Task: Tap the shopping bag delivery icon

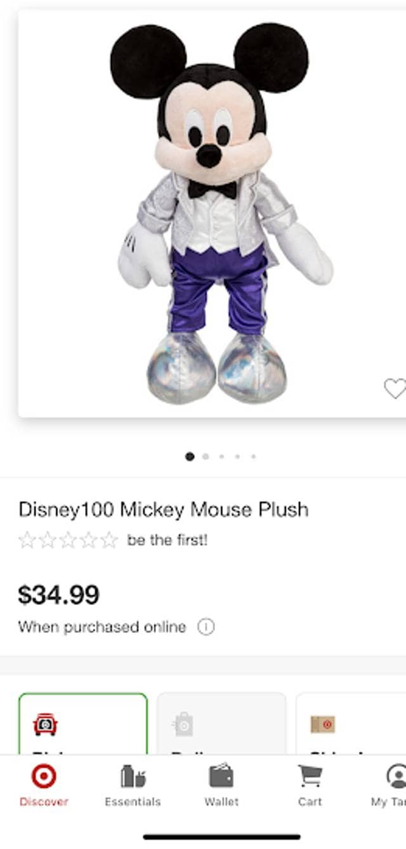Action: click(x=183, y=724)
